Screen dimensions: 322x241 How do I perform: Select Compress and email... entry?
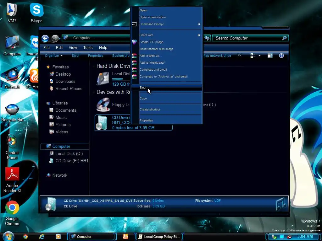[167, 70]
